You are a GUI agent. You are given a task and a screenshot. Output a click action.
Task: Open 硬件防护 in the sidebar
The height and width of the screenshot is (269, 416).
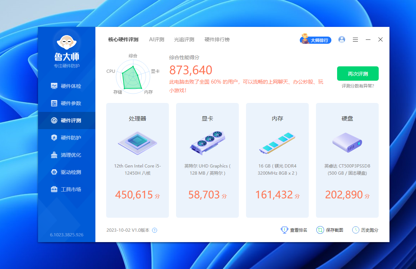pos(66,138)
